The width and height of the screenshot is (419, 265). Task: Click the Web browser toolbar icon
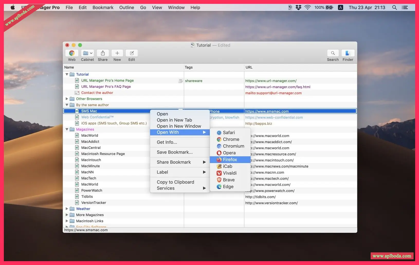72,53
